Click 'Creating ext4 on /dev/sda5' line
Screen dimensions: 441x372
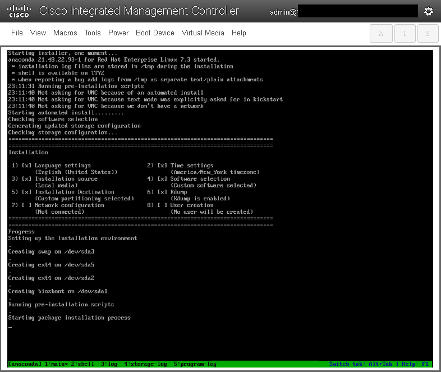(x=51, y=265)
